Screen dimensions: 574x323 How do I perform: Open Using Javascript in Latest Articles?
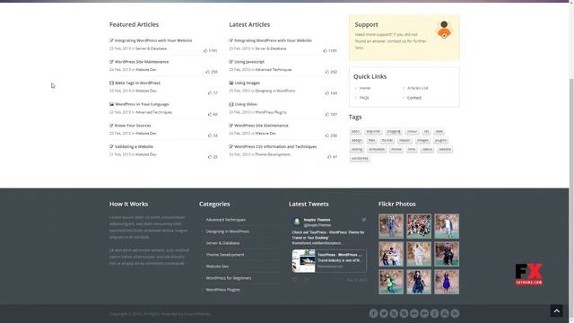pyautogui.click(x=249, y=62)
